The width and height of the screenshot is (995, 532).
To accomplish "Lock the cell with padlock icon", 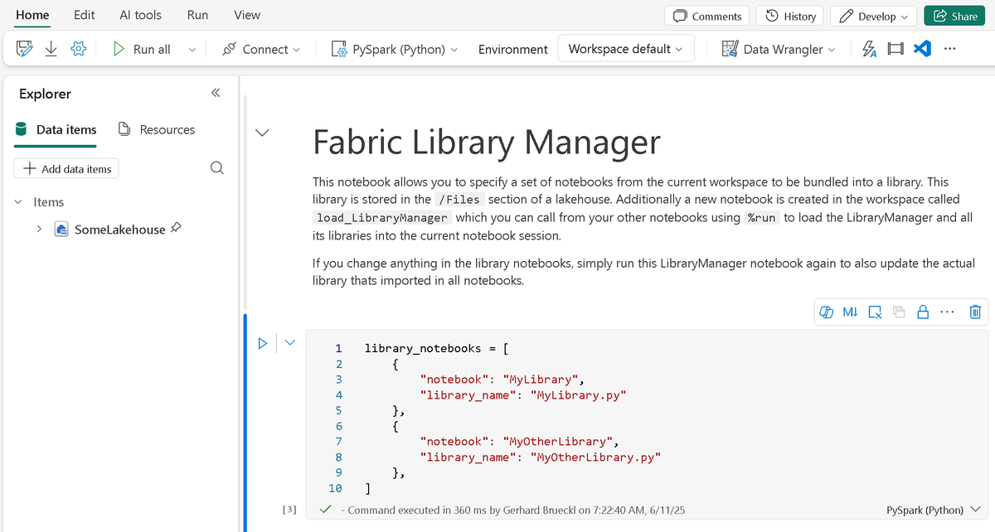I will [922, 312].
